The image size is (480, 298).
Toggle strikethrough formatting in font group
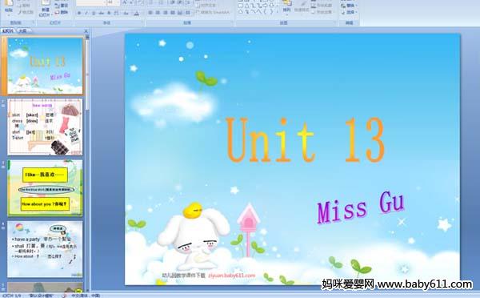pyautogui.click(x=101, y=13)
